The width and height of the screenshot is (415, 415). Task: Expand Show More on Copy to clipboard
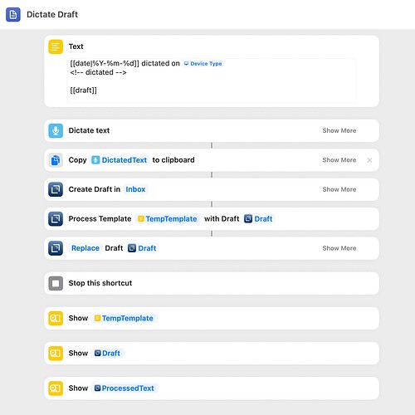pos(339,160)
